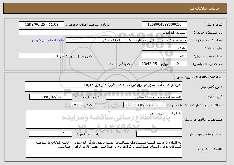Click the buyer organization field استانداری ایلام
The image size is (234, 165).
click(x=103, y=32)
